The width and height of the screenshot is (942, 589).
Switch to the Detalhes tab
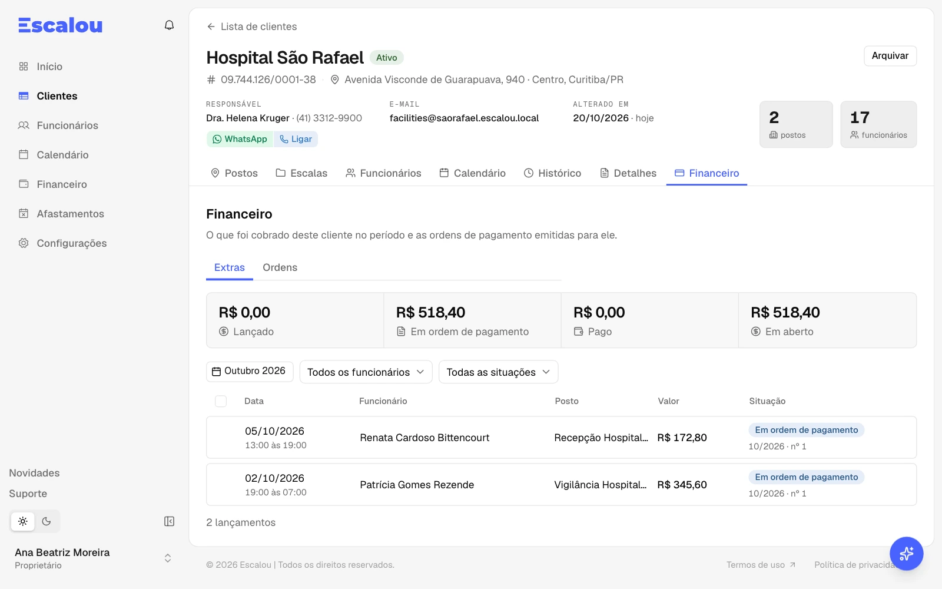pyautogui.click(x=628, y=173)
